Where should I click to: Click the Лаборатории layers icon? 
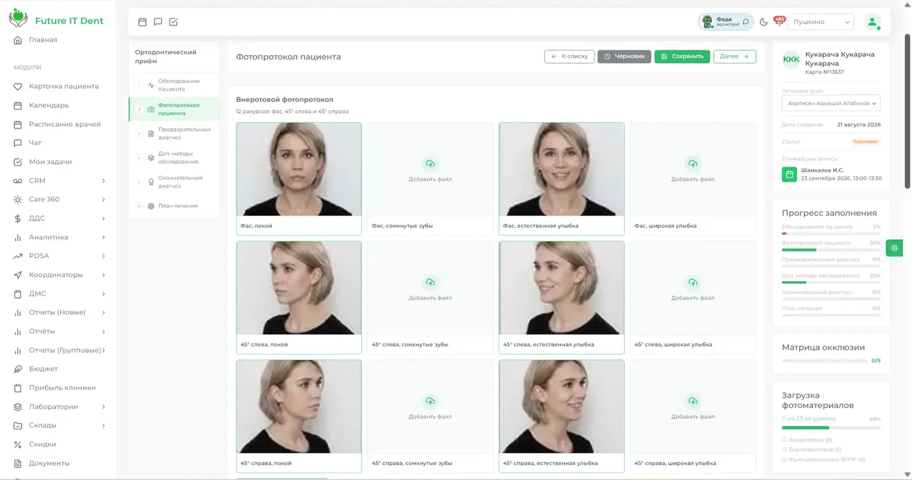tap(18, 407)
